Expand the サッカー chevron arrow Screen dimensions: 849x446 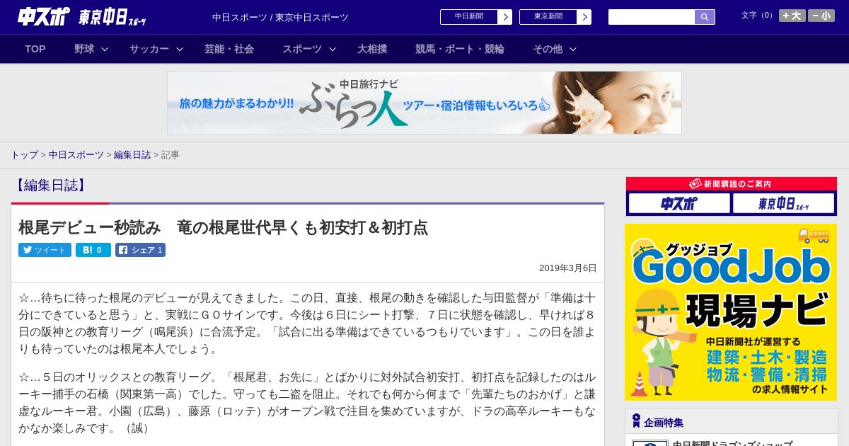(180, 49)
